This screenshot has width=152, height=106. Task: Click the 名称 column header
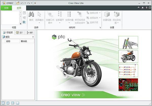pos(12,41)
